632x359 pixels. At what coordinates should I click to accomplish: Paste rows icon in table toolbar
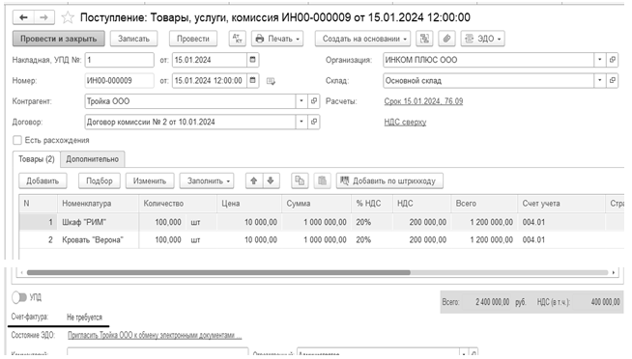click(x=322, y=180)
